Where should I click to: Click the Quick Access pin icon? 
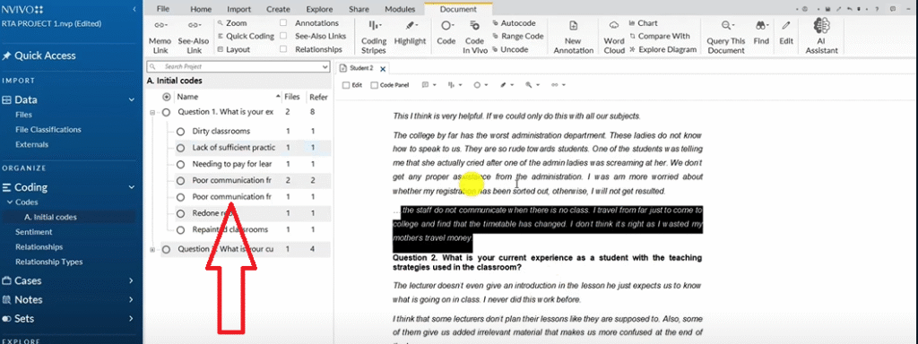(x=6, y=56)
